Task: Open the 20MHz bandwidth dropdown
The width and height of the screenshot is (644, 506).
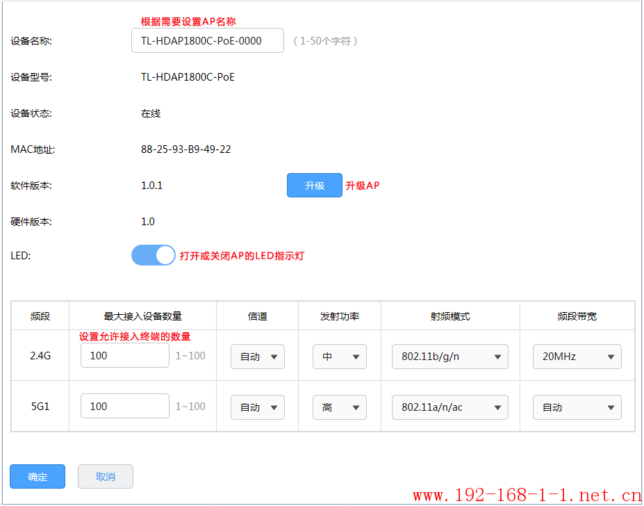Action: [577, 357]
